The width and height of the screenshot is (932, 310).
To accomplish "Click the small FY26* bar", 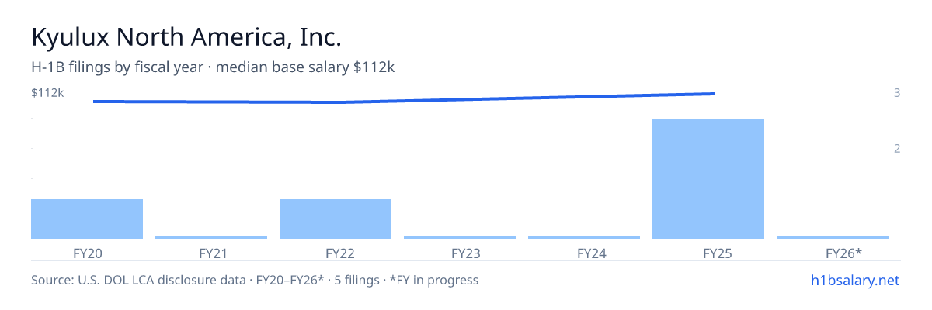I will tap(833, 238).
